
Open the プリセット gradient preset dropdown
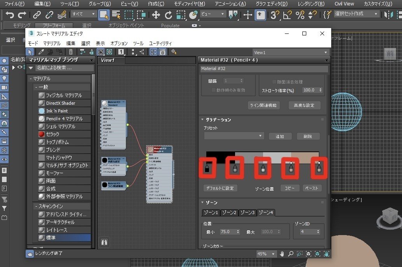pyautogui.click(x=234, y=136)
